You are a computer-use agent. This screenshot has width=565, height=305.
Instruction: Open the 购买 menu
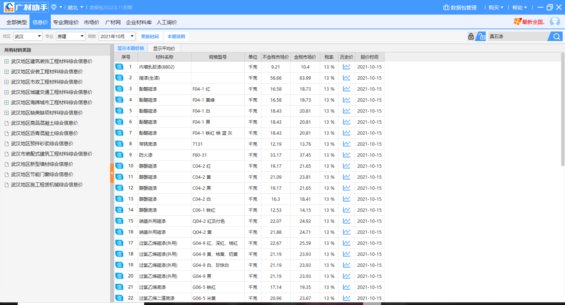[x=496, y=8]
